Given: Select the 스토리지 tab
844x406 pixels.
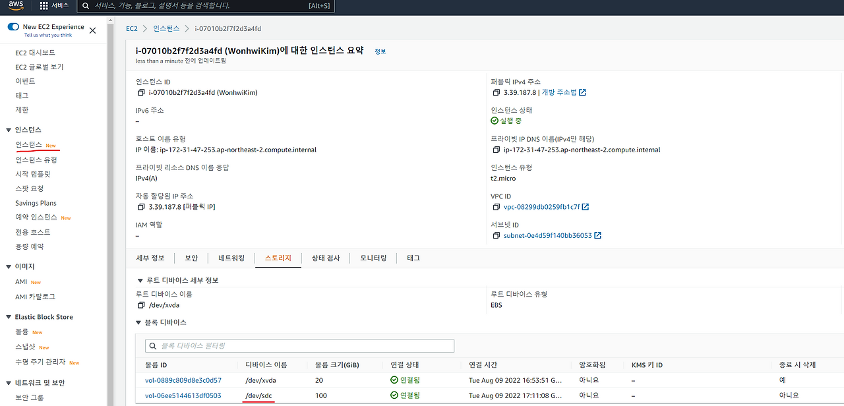Looking at the screenshot, I should (278, 258).
